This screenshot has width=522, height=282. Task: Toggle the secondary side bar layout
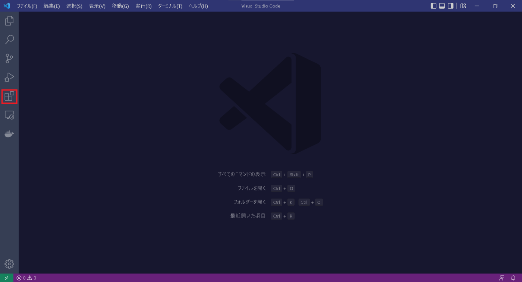coord(450,6)
